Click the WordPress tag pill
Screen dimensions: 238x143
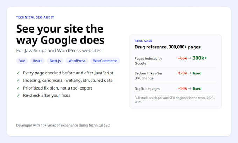click(77, 61)
